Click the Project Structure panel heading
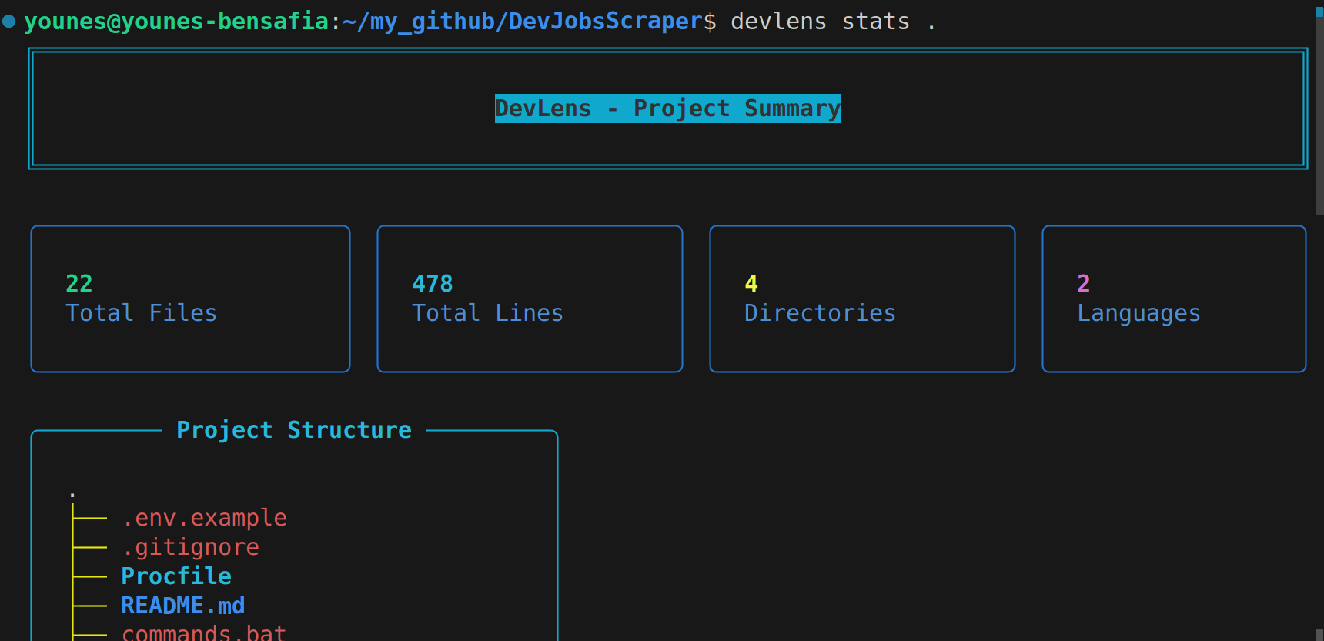Screen dimensions: 1324x641 (x=293, y=430)
